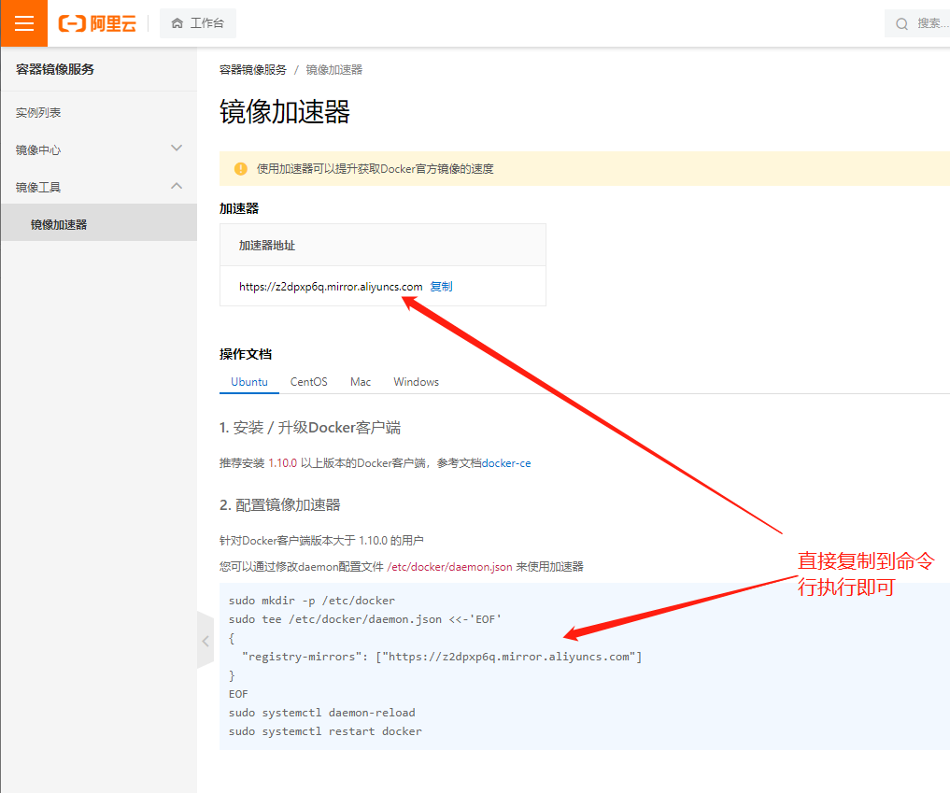
Task: Click the 镜像加速器 page heading
Action: pyautogui.click(x=285, y=112)
